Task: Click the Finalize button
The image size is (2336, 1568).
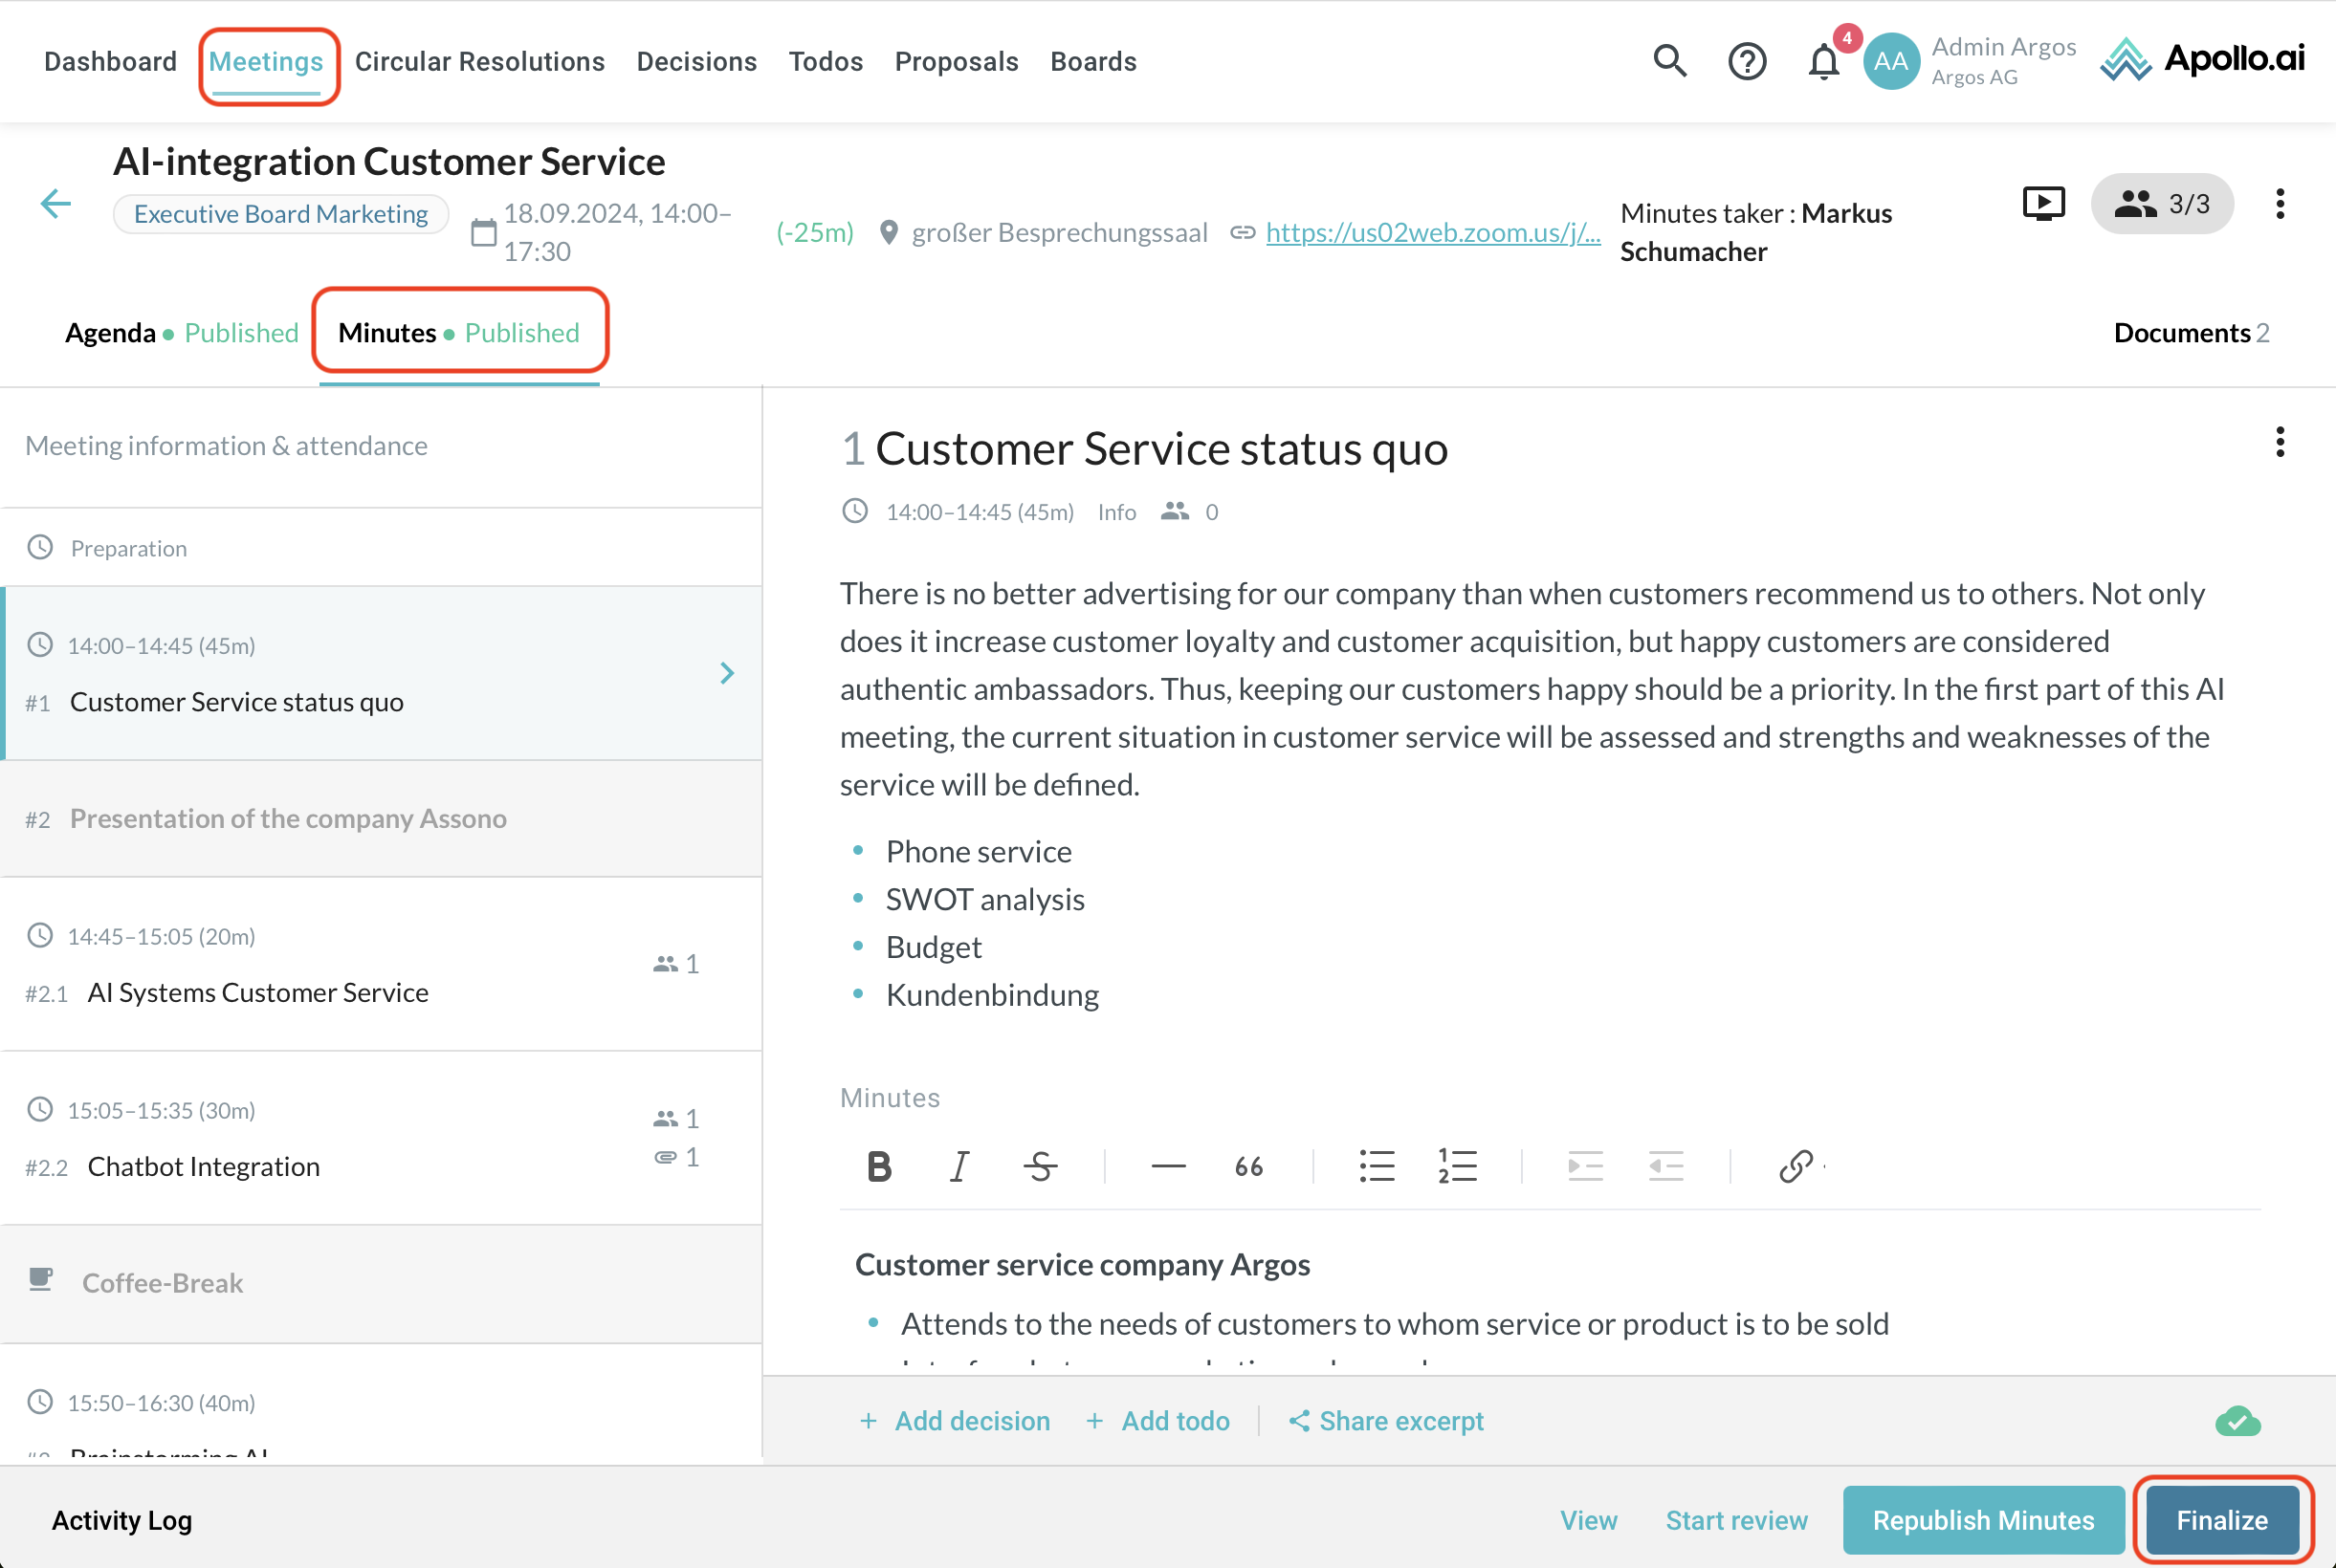Action: [2221, 1520]
